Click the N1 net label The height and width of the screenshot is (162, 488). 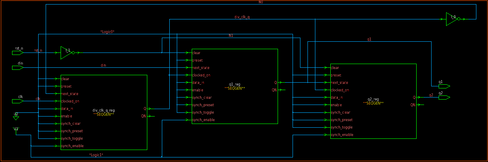231,36
